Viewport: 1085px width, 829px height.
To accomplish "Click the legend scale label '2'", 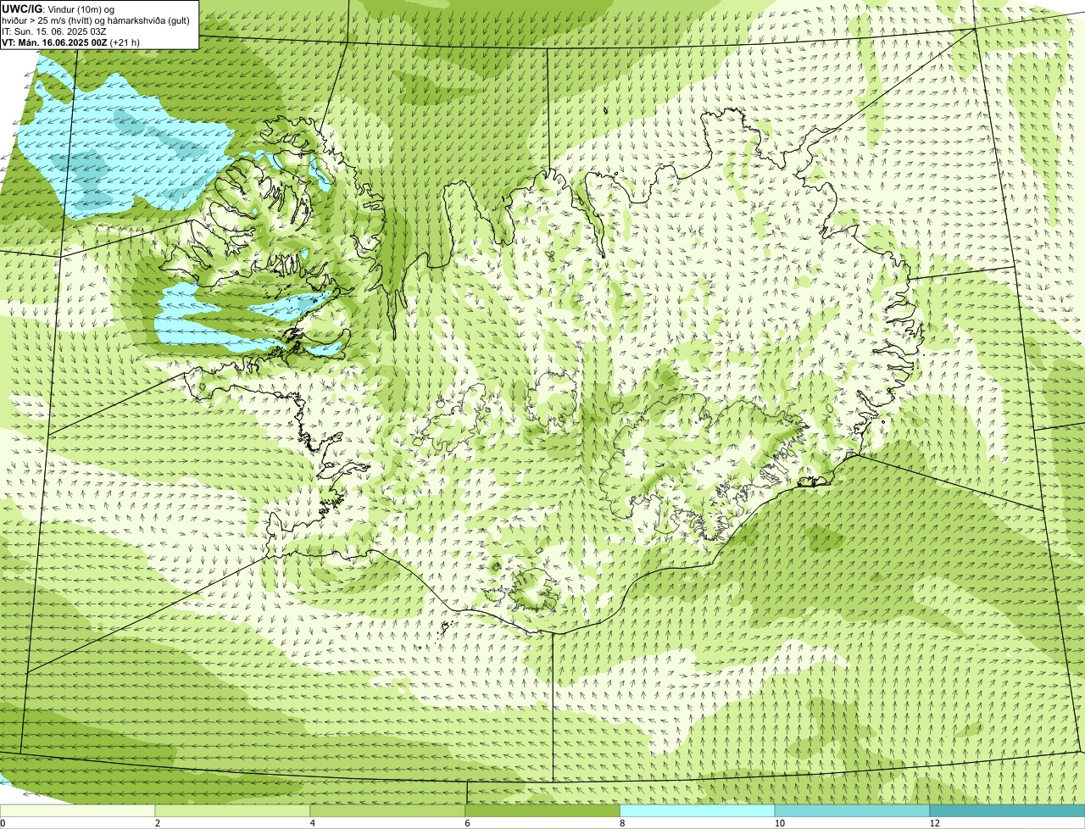I will [x=158, y=823].
